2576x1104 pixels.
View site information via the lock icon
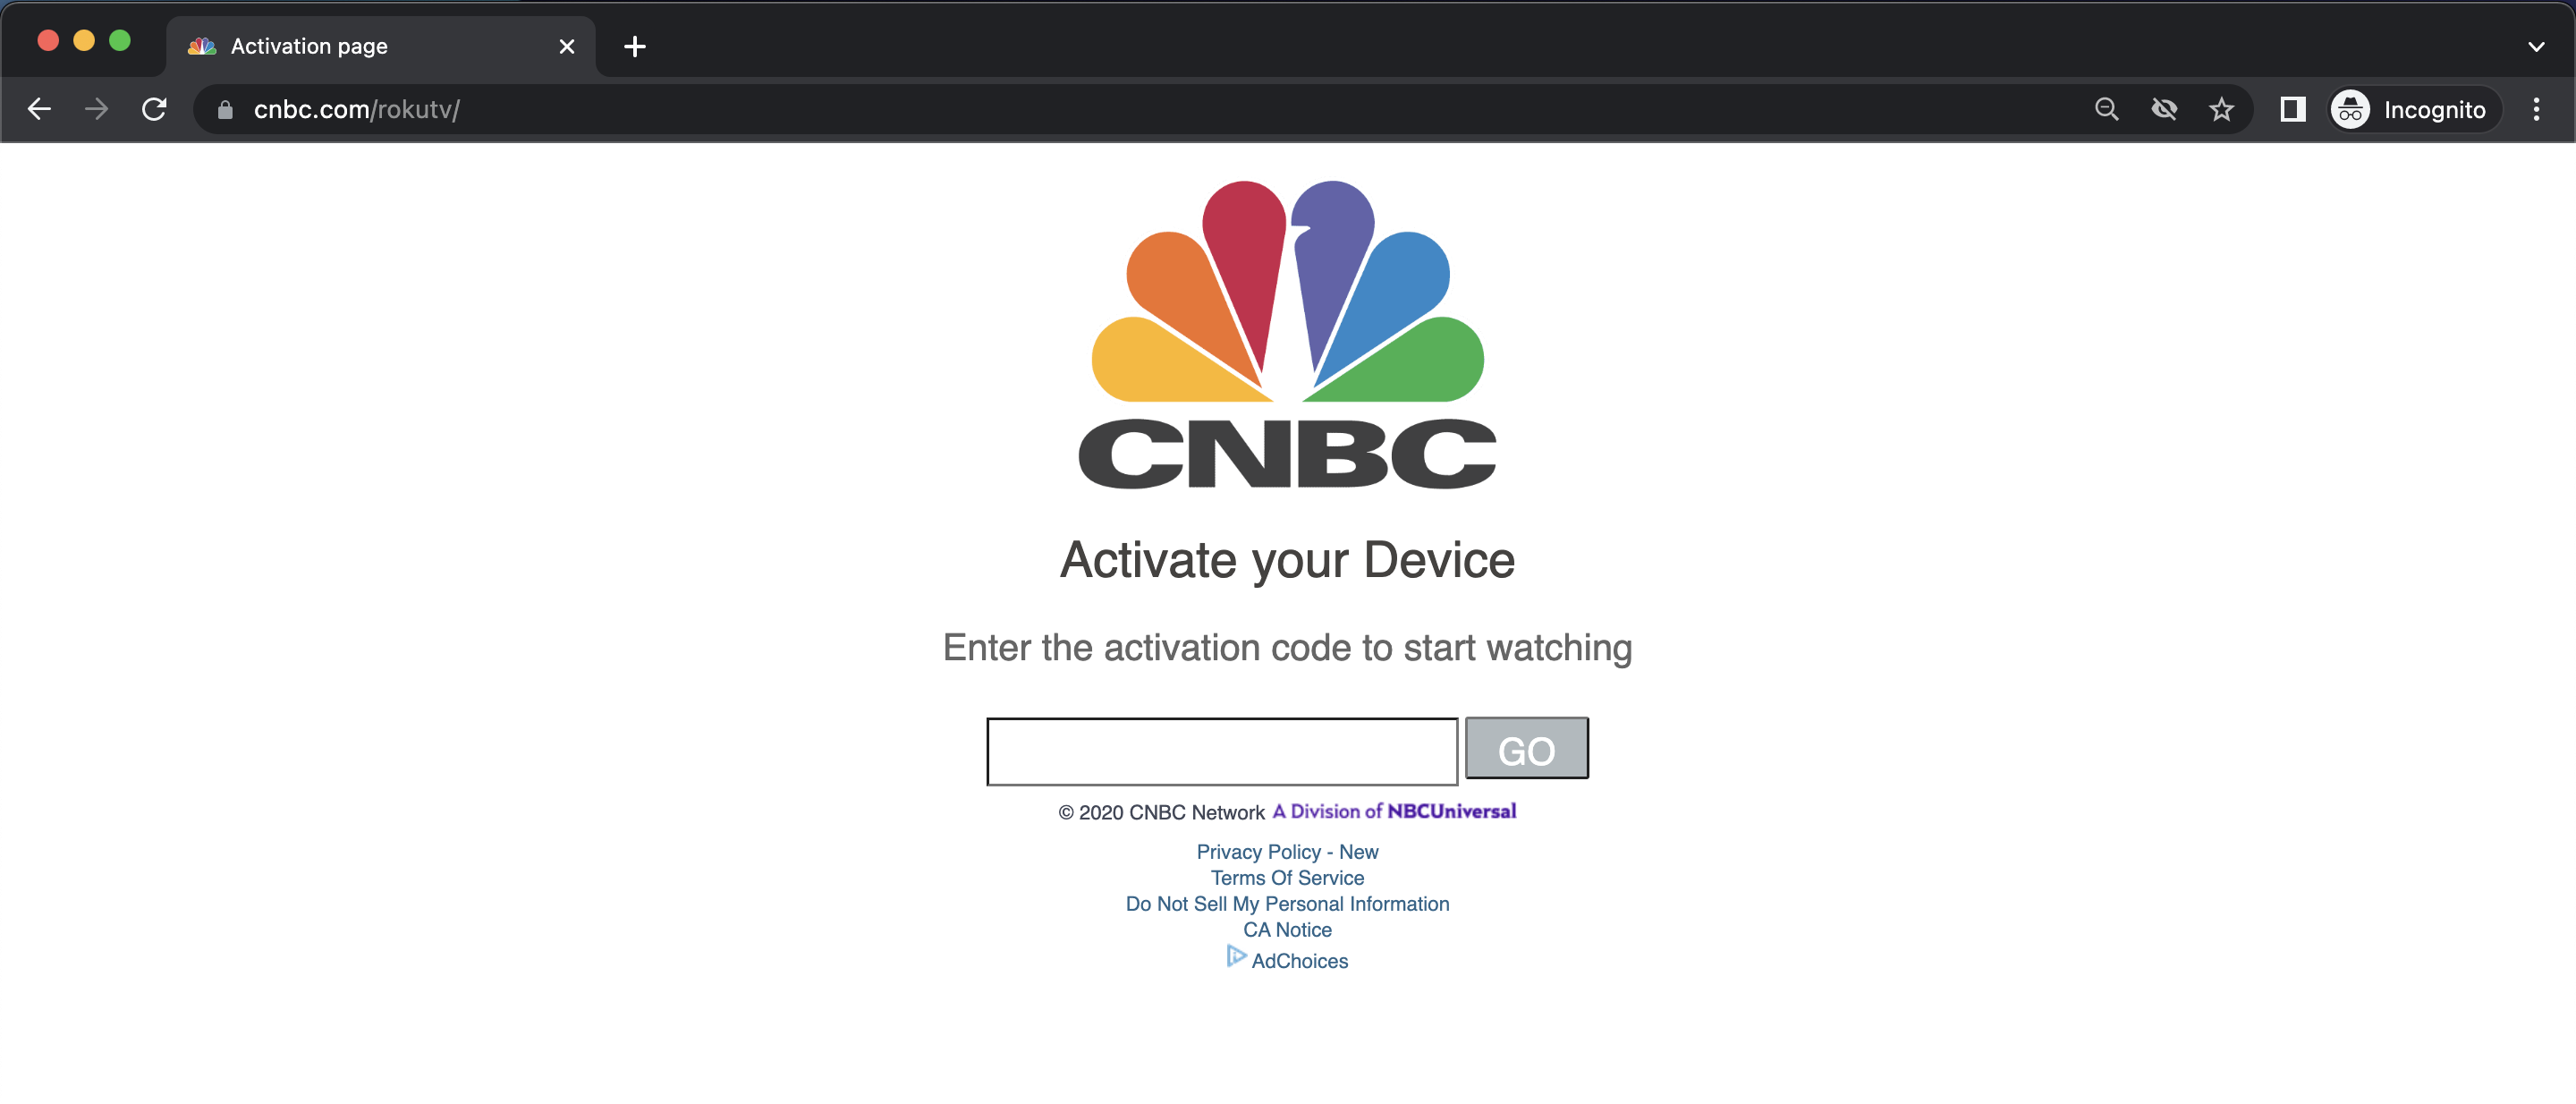(225, 109)
